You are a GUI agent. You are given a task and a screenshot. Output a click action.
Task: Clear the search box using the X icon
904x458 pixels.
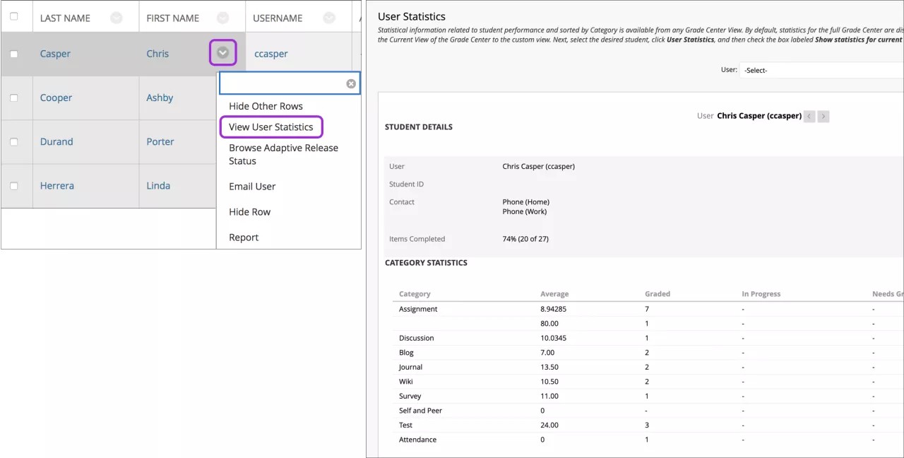[x=350, y=83]
